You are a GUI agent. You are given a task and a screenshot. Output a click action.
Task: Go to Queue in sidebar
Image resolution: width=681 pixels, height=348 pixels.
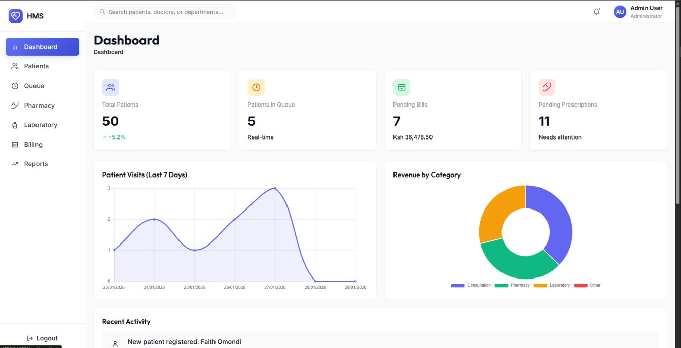pyautogui.click(x=34, y=86)
